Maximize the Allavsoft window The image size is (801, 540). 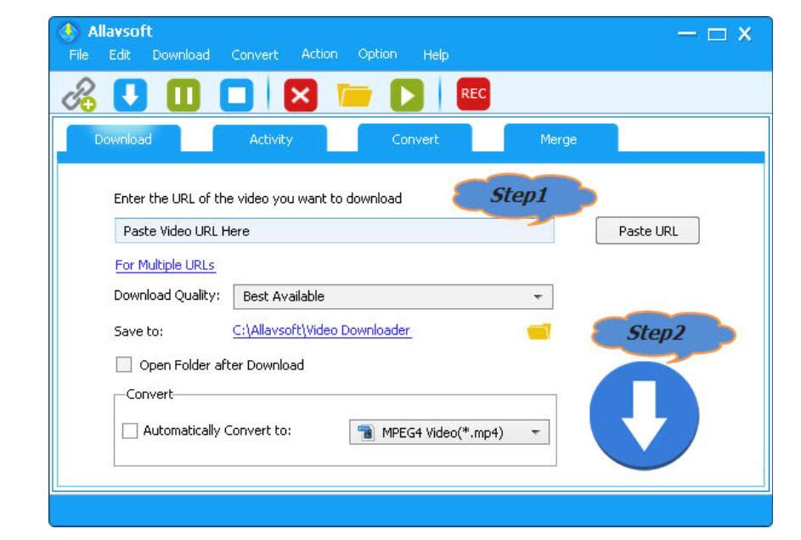[717, 34]
